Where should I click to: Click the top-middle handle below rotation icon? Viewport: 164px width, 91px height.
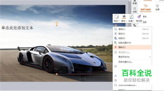click(x=57, y=25)
